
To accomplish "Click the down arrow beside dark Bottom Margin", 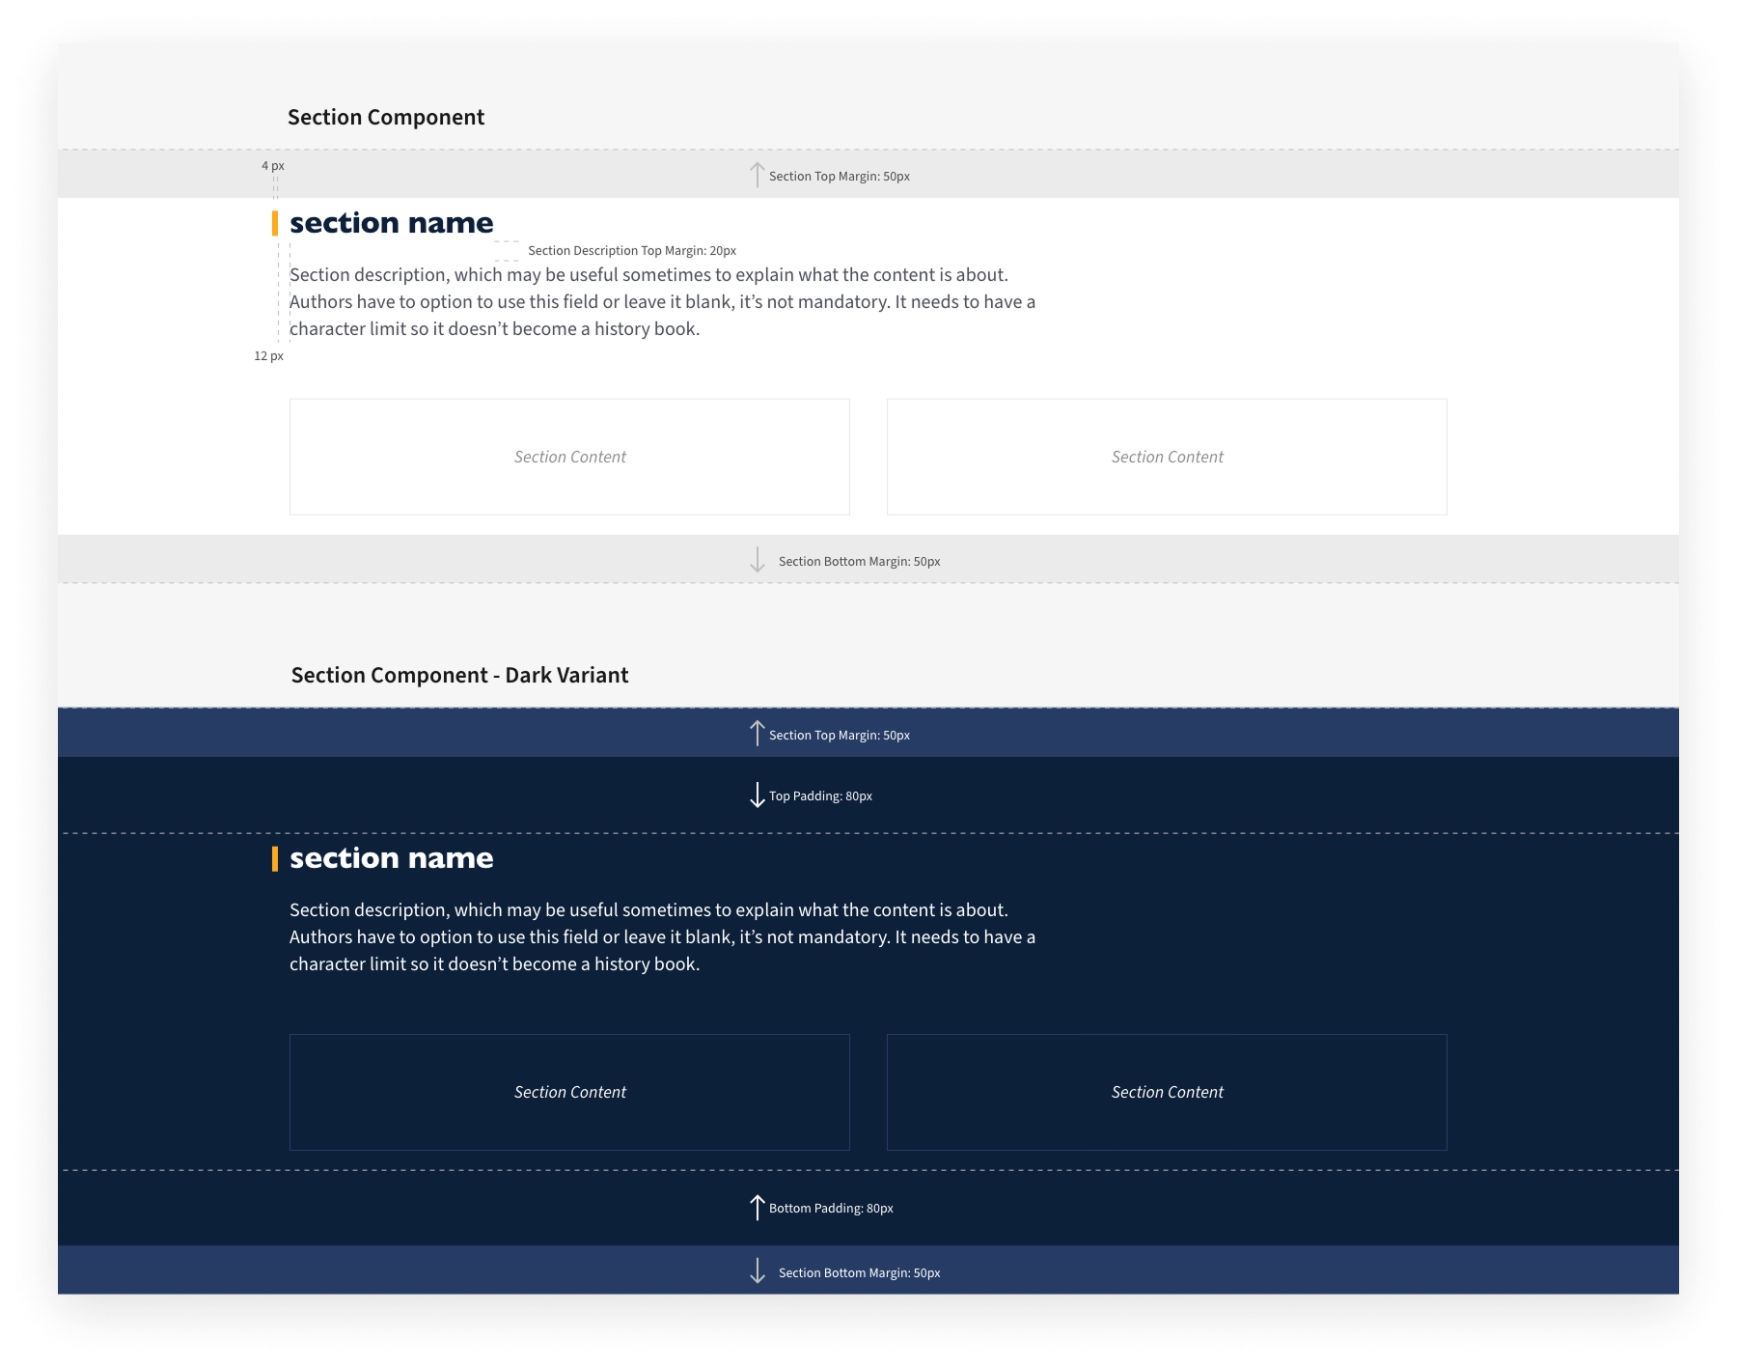I will pos(758,1270).
